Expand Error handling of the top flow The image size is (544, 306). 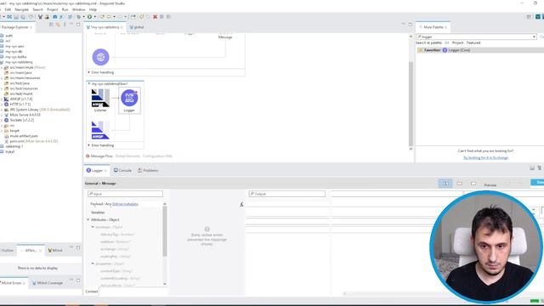click(88, 72)
